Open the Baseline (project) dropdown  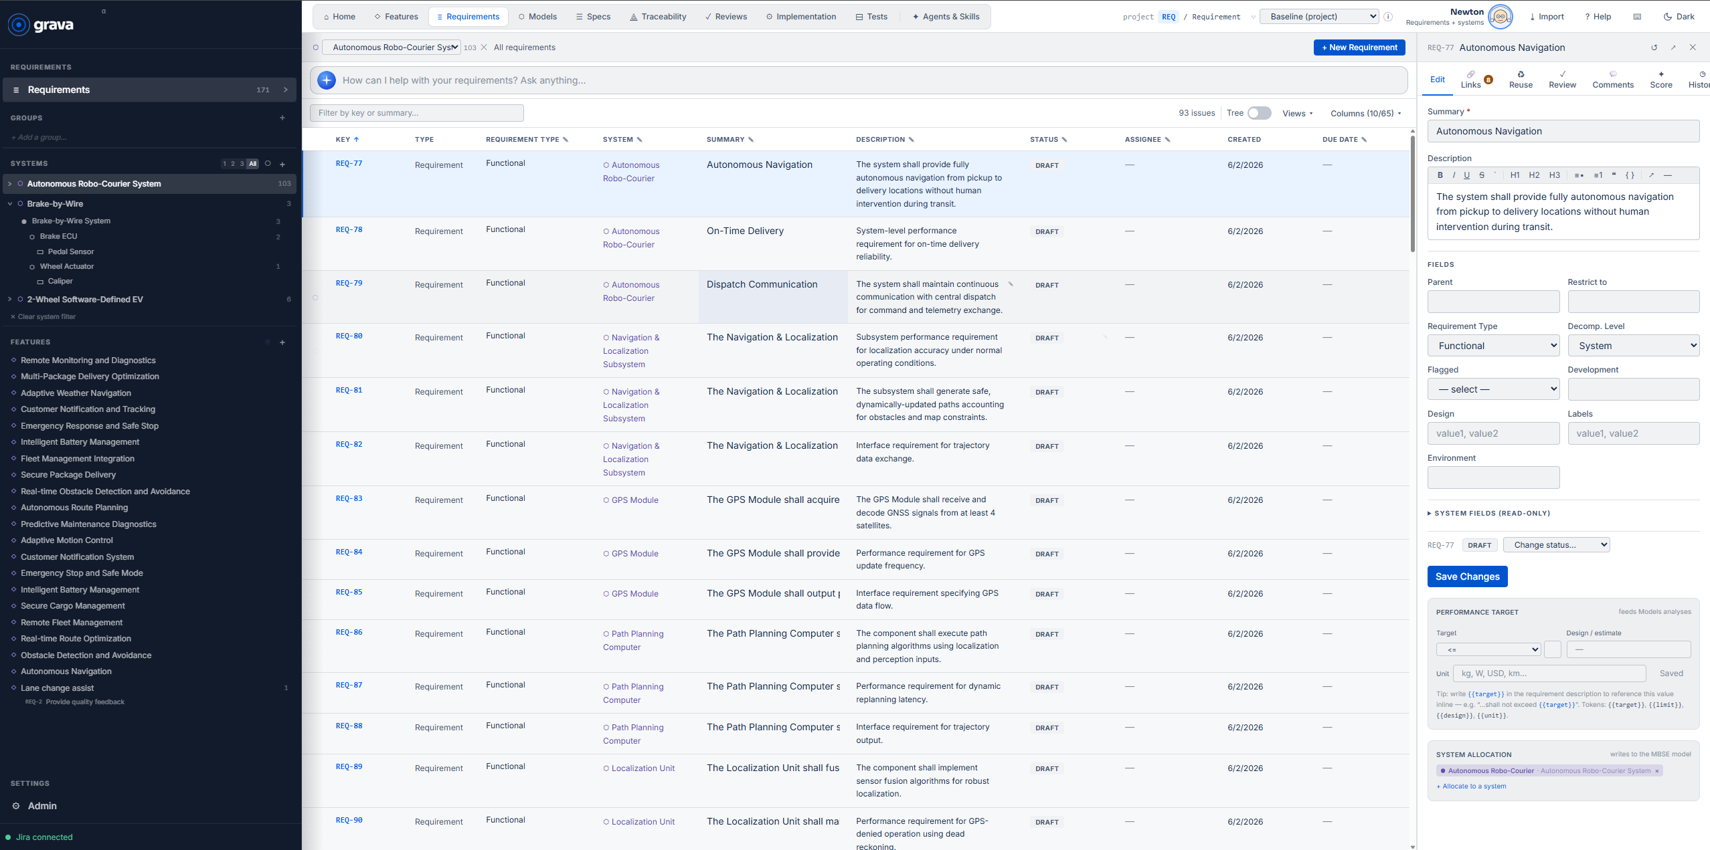tap(1319, 17)
